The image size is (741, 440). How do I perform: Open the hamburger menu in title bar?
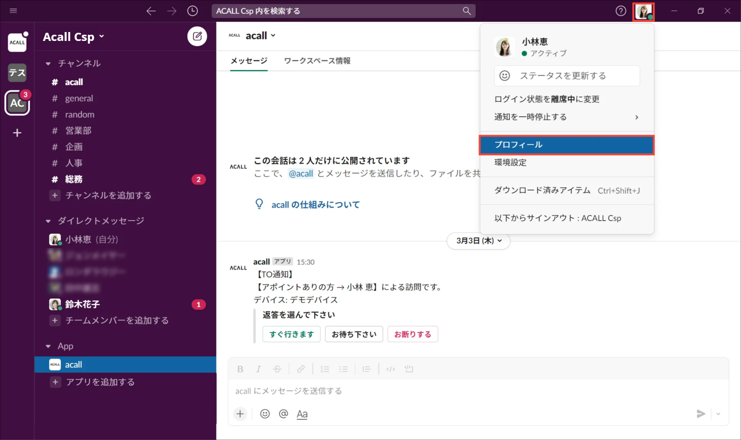[x=14, y=11]
